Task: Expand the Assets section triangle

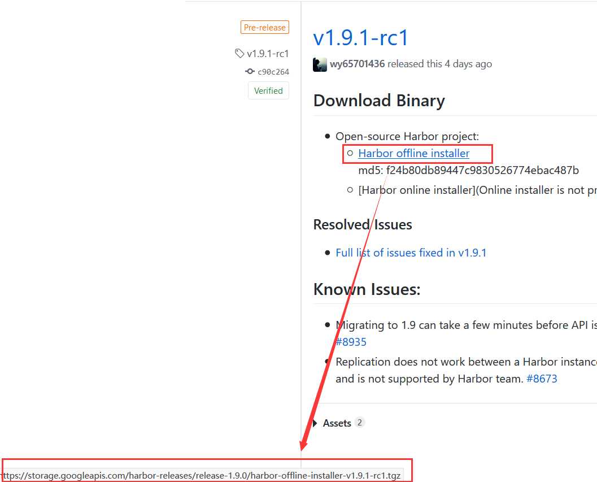Action: click(315, 423)
